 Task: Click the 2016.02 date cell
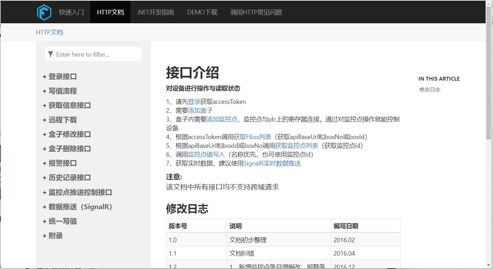click(366, 240)
